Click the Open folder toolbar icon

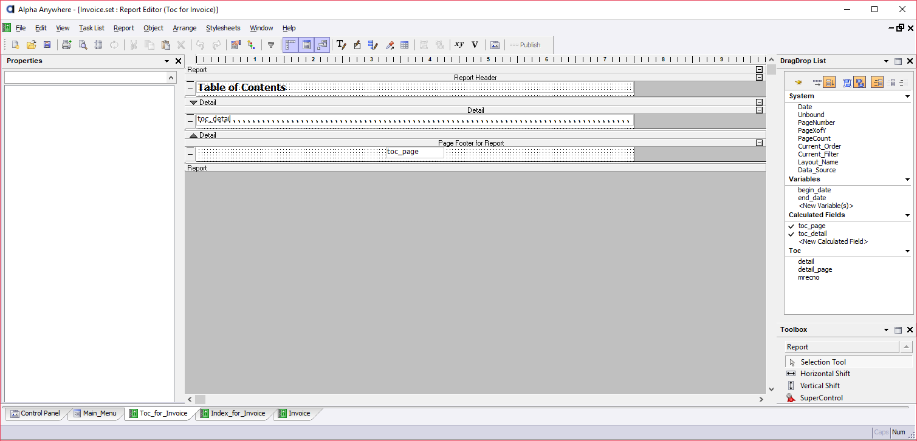point(32,45)
